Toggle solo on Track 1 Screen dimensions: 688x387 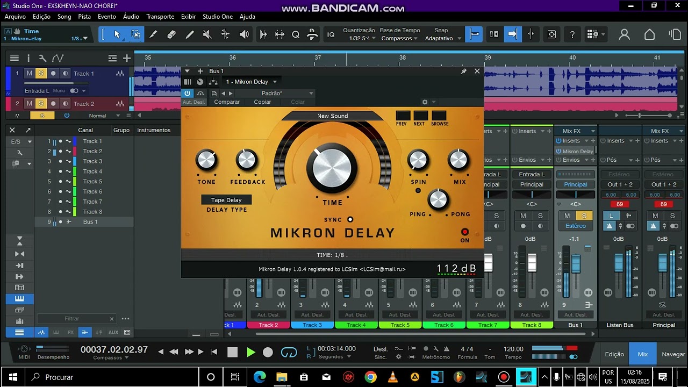(41, 74)
